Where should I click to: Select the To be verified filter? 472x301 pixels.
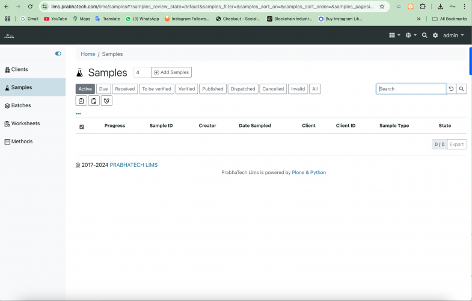(156, 89)
